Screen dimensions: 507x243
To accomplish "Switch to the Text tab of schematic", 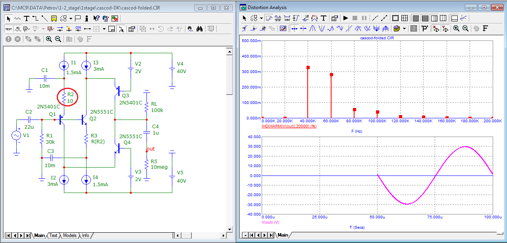I will click(53, 235).
